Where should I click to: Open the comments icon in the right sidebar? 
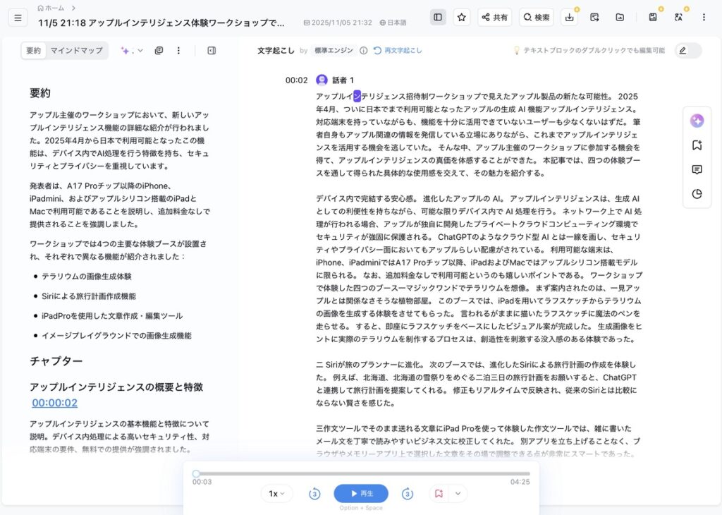tap(697, 169)
